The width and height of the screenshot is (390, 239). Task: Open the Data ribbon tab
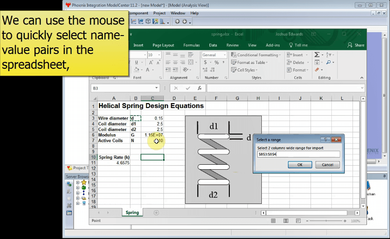(x=213, y=45)
